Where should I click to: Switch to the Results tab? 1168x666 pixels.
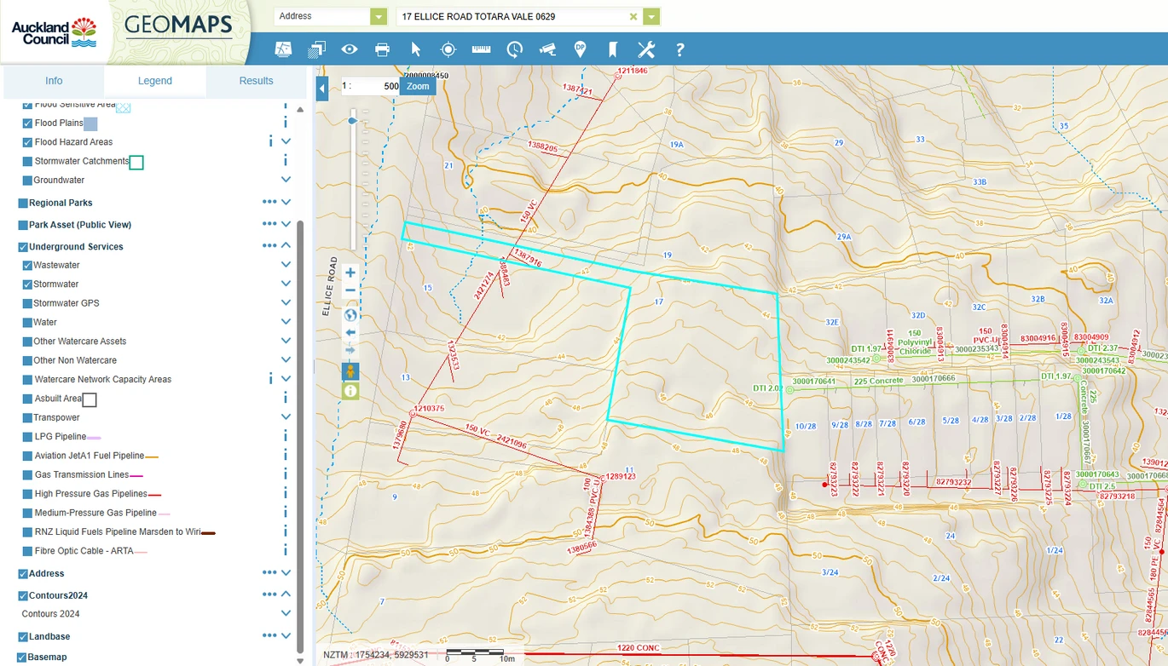point(256,81)
